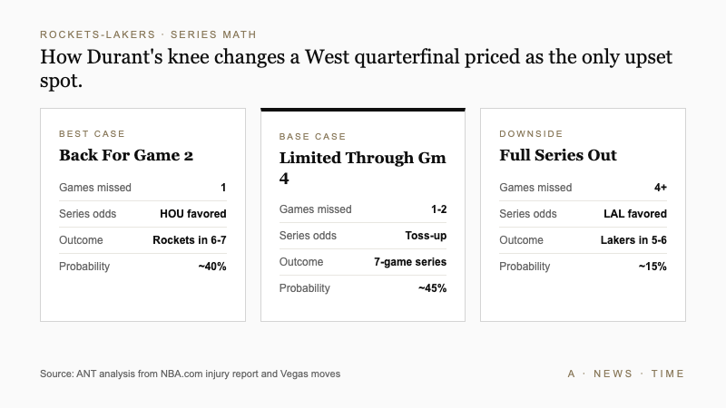
Task: Click the "Best Case" label
Action: pyautogui.click(x=92, y=134)
